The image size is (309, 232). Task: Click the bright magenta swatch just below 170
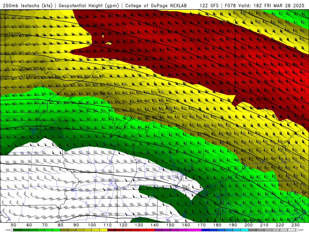coord(198,230)
